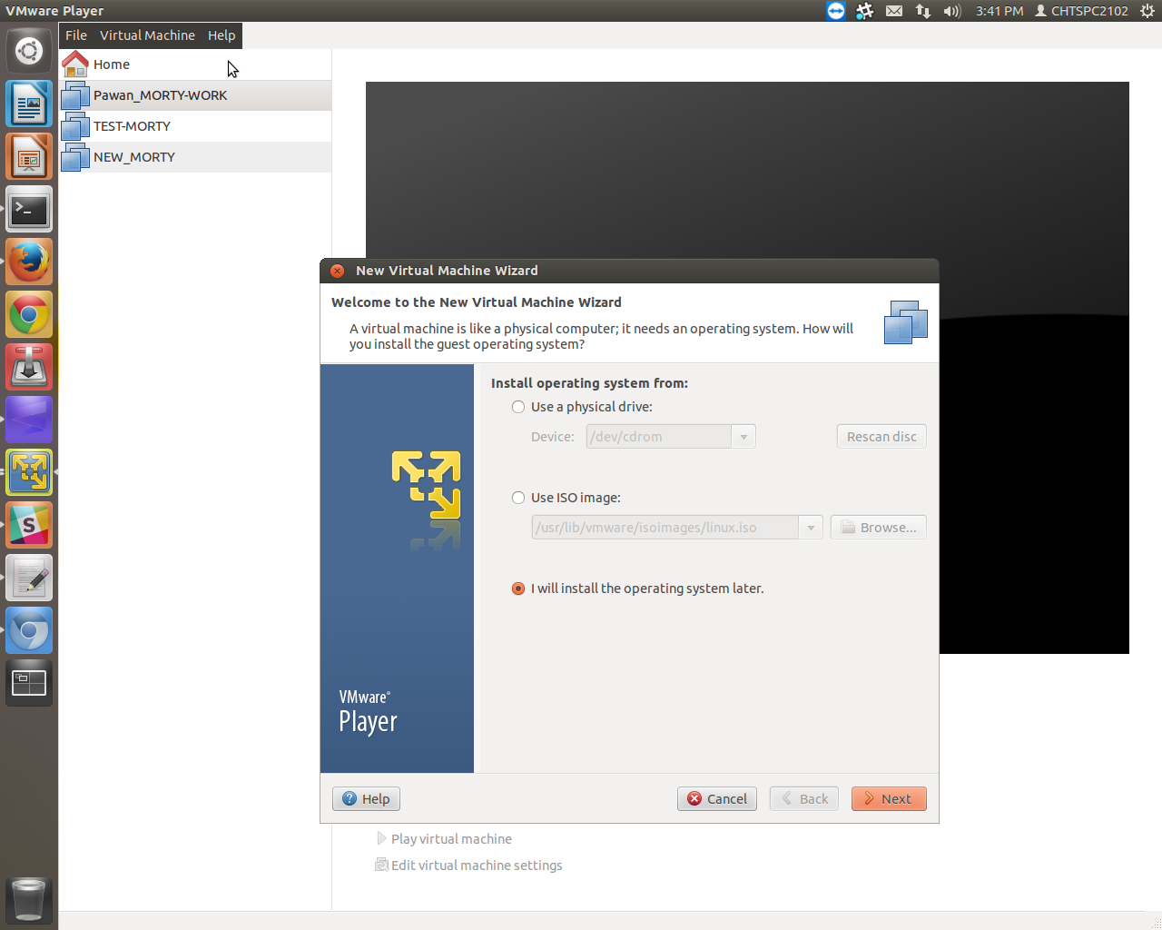Click the ISO image path field

click(665, 528)
